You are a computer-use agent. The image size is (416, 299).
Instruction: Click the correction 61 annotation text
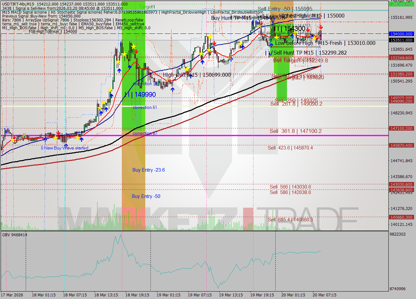point(144,107)
